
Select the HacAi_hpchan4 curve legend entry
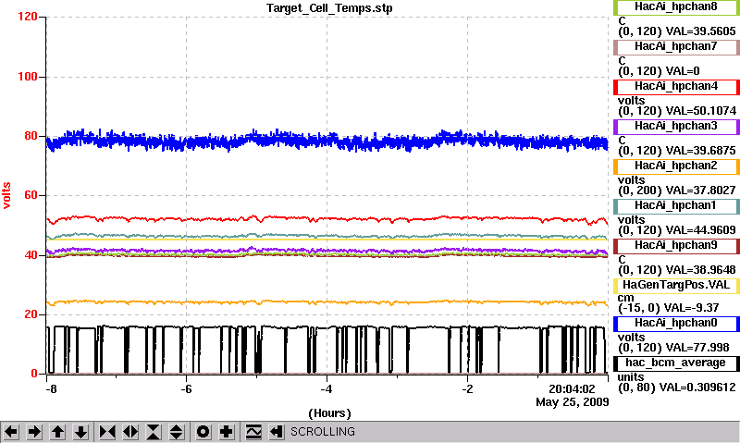tap(676, 86)
